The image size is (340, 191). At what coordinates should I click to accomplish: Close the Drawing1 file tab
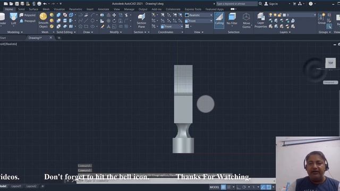pos(51,38)
